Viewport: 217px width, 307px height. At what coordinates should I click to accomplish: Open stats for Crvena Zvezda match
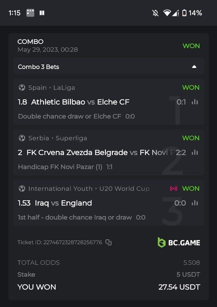coord(195,152)
